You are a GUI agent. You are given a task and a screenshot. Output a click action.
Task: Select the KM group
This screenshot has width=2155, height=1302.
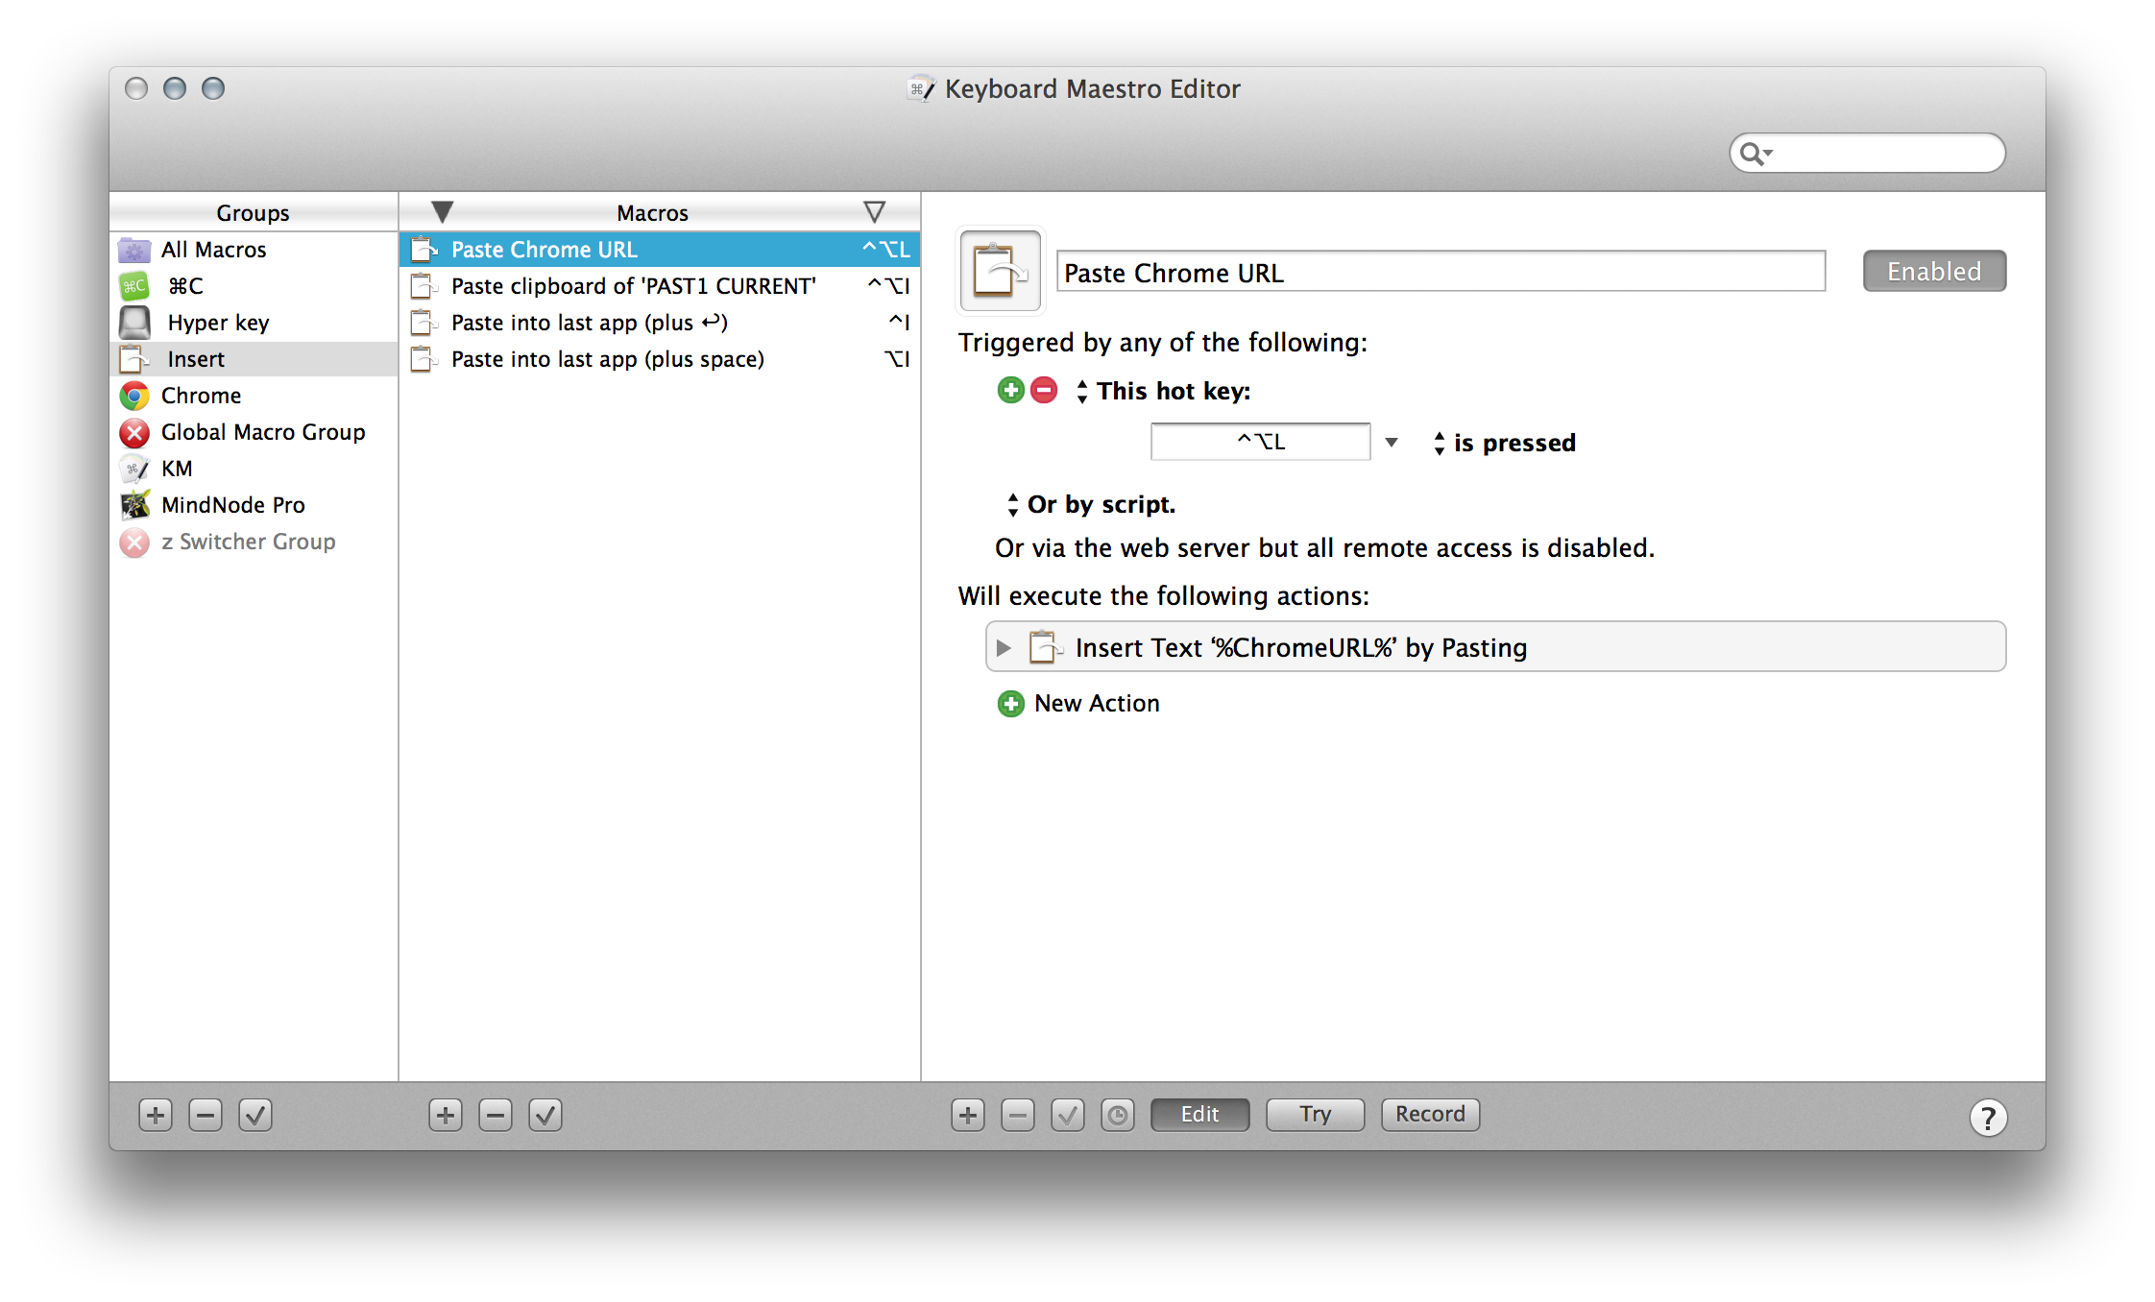254,469
